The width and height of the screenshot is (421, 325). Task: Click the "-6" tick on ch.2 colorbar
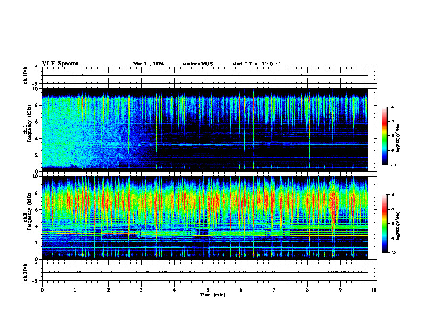coord(392,195)
